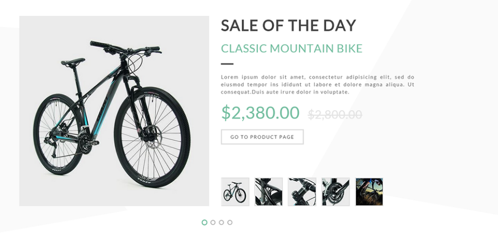Screen dimensions: 498x237
Task: Click the crossed-out $2,800.00 original price
Action: coord(335,115)
